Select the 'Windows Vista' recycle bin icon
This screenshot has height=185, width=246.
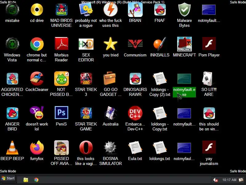[x=12, y=44]
